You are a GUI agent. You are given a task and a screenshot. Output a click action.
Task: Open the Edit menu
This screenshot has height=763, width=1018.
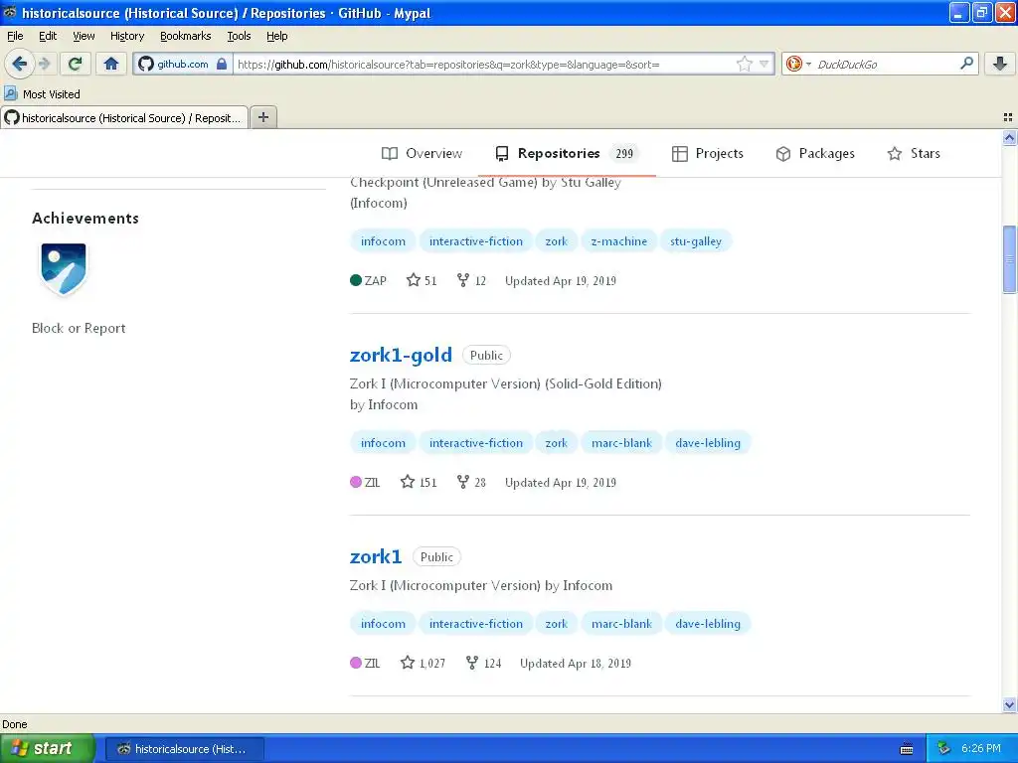pos(48,36)
